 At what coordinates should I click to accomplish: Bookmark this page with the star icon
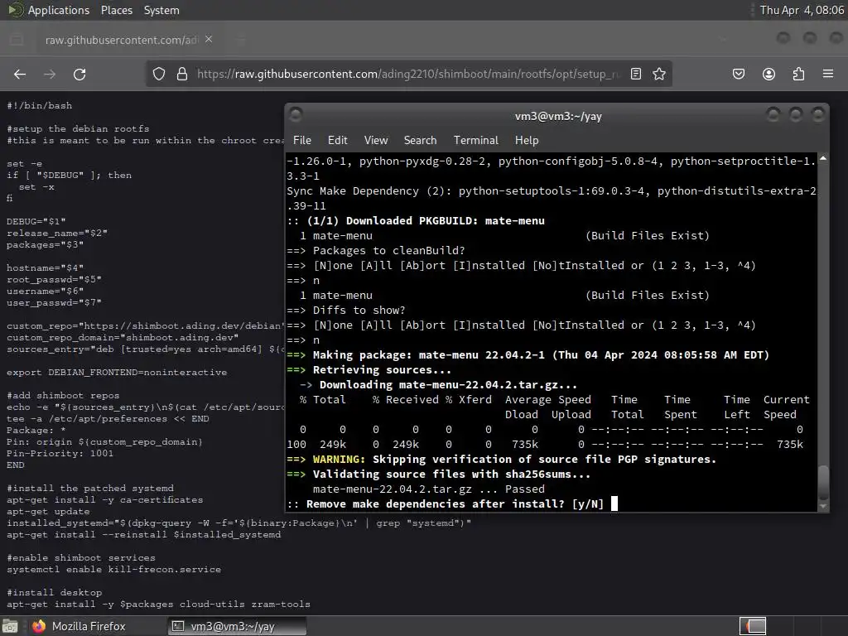tap(658, 74)
